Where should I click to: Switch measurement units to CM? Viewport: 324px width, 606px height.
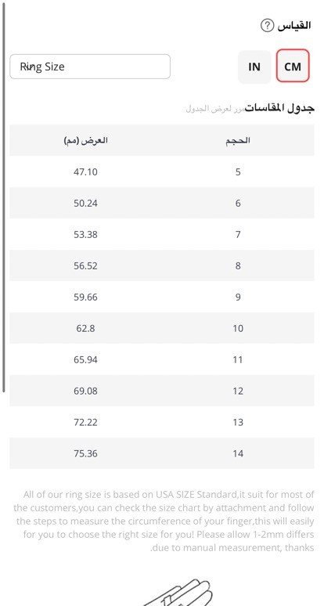[x=293, y=66]
